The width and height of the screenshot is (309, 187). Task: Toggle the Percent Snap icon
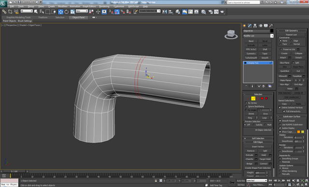123,12
